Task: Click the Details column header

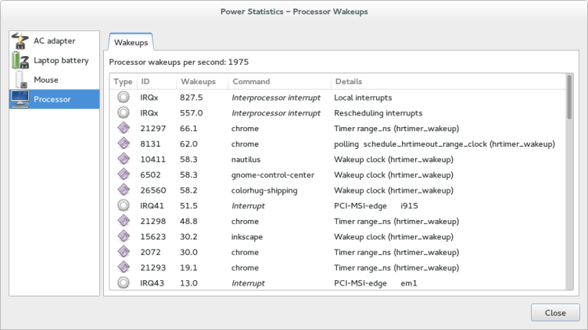Action: coord(349,82)
